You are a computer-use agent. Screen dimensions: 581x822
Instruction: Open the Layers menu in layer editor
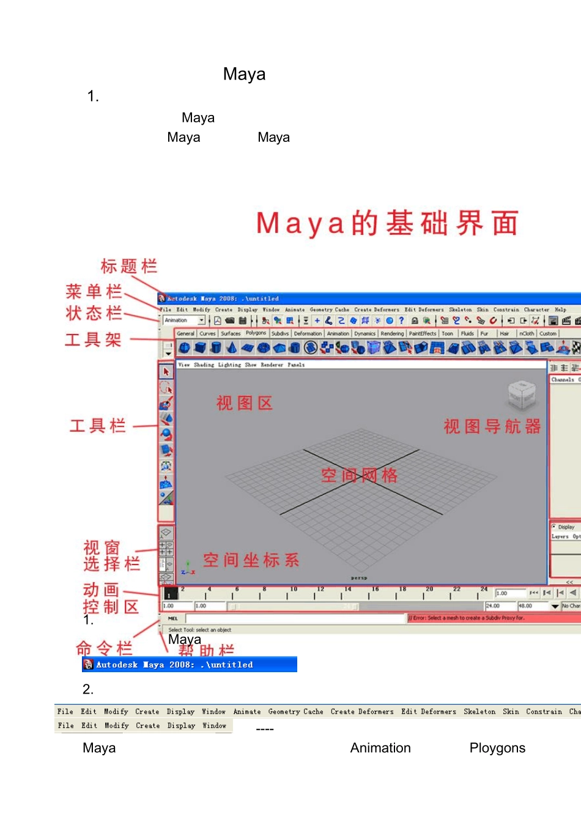560,536
